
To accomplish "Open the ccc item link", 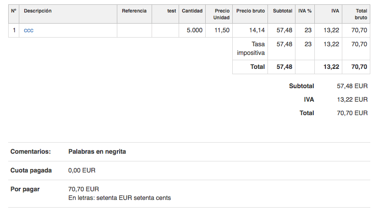I will pos(28,30).
